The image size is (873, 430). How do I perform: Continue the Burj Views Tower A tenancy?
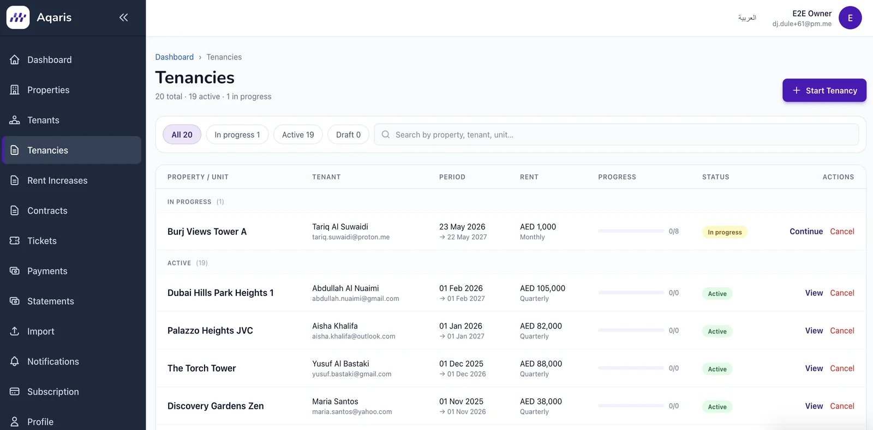point(806,232)
